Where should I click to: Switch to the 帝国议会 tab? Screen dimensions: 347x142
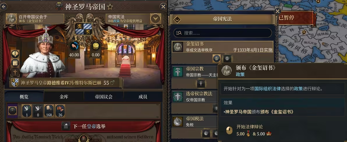[104, 97]
